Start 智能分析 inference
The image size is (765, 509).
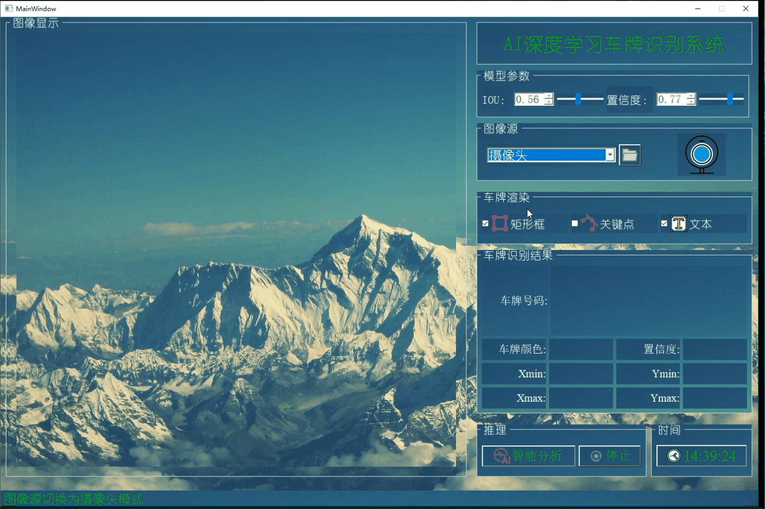click(x=528, y=456)
